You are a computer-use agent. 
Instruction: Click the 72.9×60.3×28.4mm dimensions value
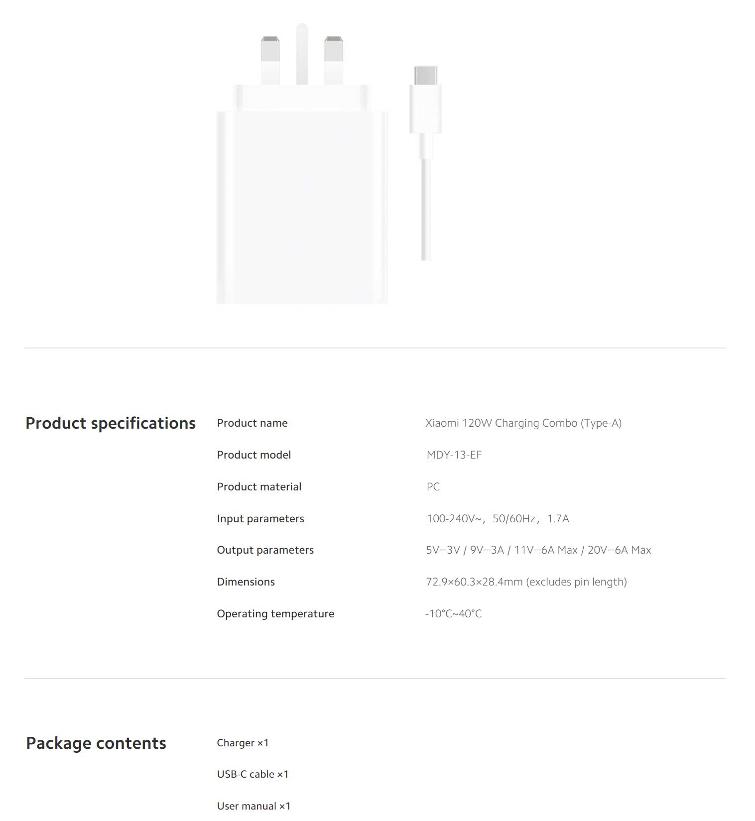point(526,582)
